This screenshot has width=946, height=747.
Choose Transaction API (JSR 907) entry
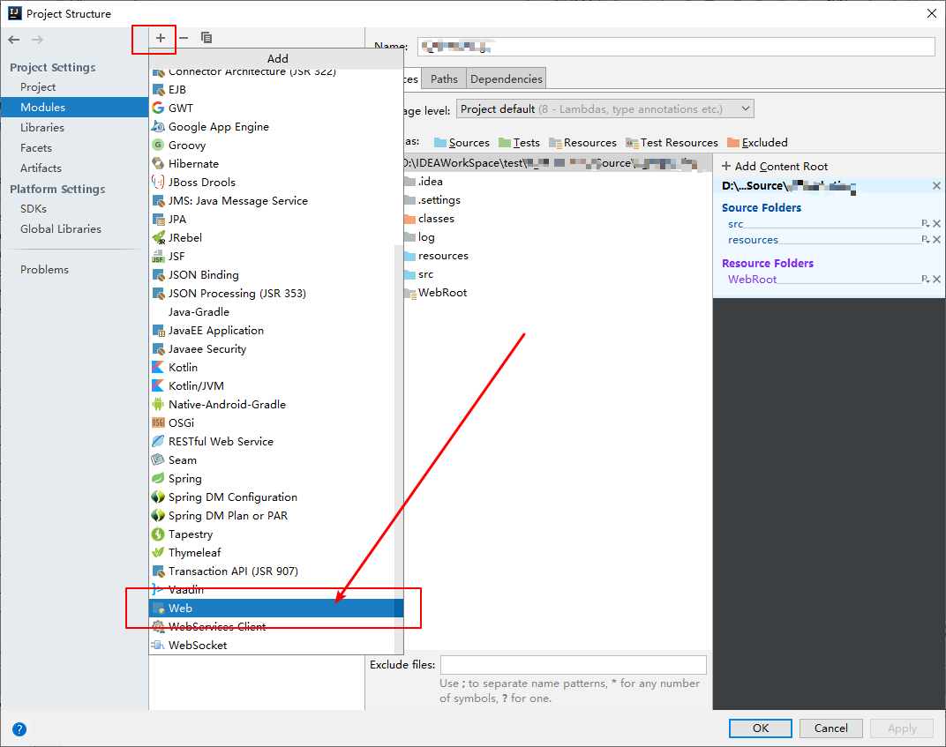click(272, 571)
